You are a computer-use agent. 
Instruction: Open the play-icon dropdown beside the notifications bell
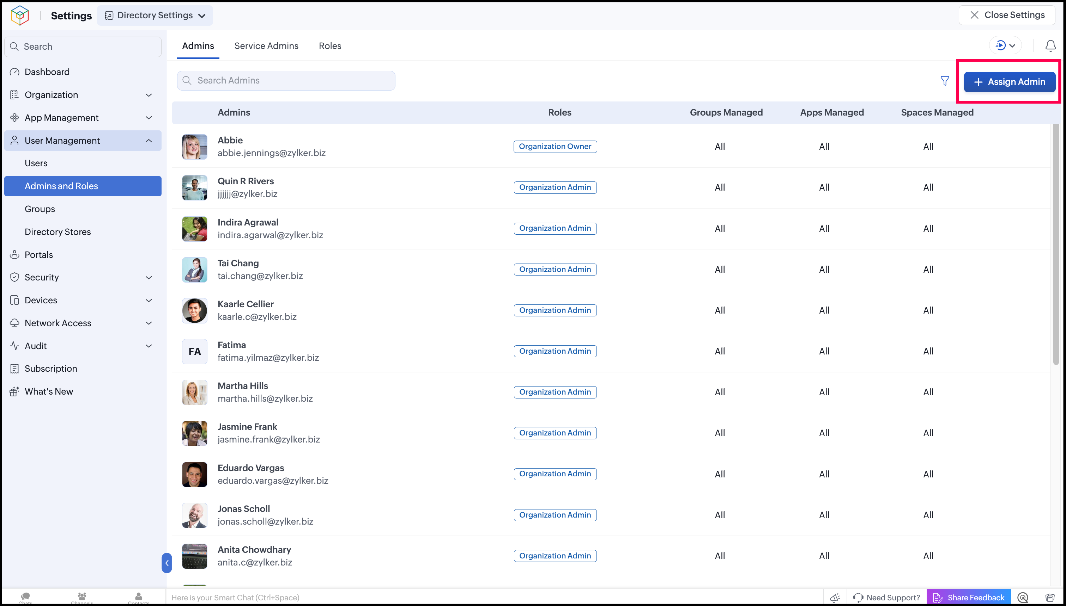click(1005, 45)
